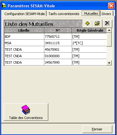The image size is (117, 135).
Task: Click the title bar application icon
Action: [x=4, y=6]
